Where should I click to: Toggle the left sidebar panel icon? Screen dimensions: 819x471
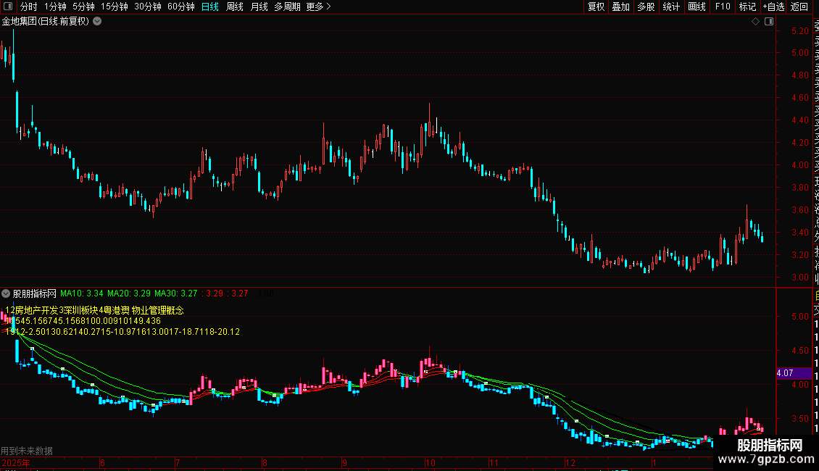pyautogui.click(x=8, y=7)
